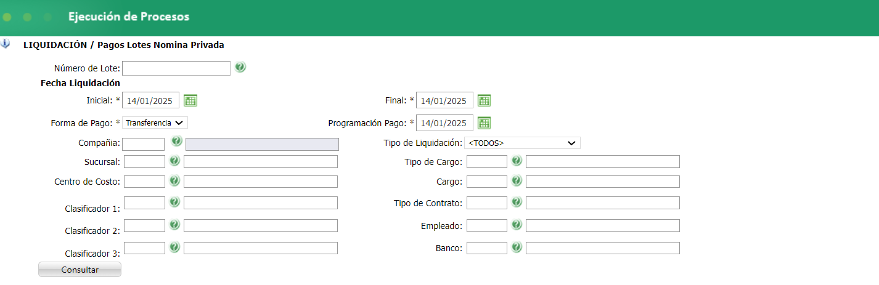Click the Número de Lote input field
Viewport: 879px width, 285px height.
pyautogui.click(x=176, y=68)
